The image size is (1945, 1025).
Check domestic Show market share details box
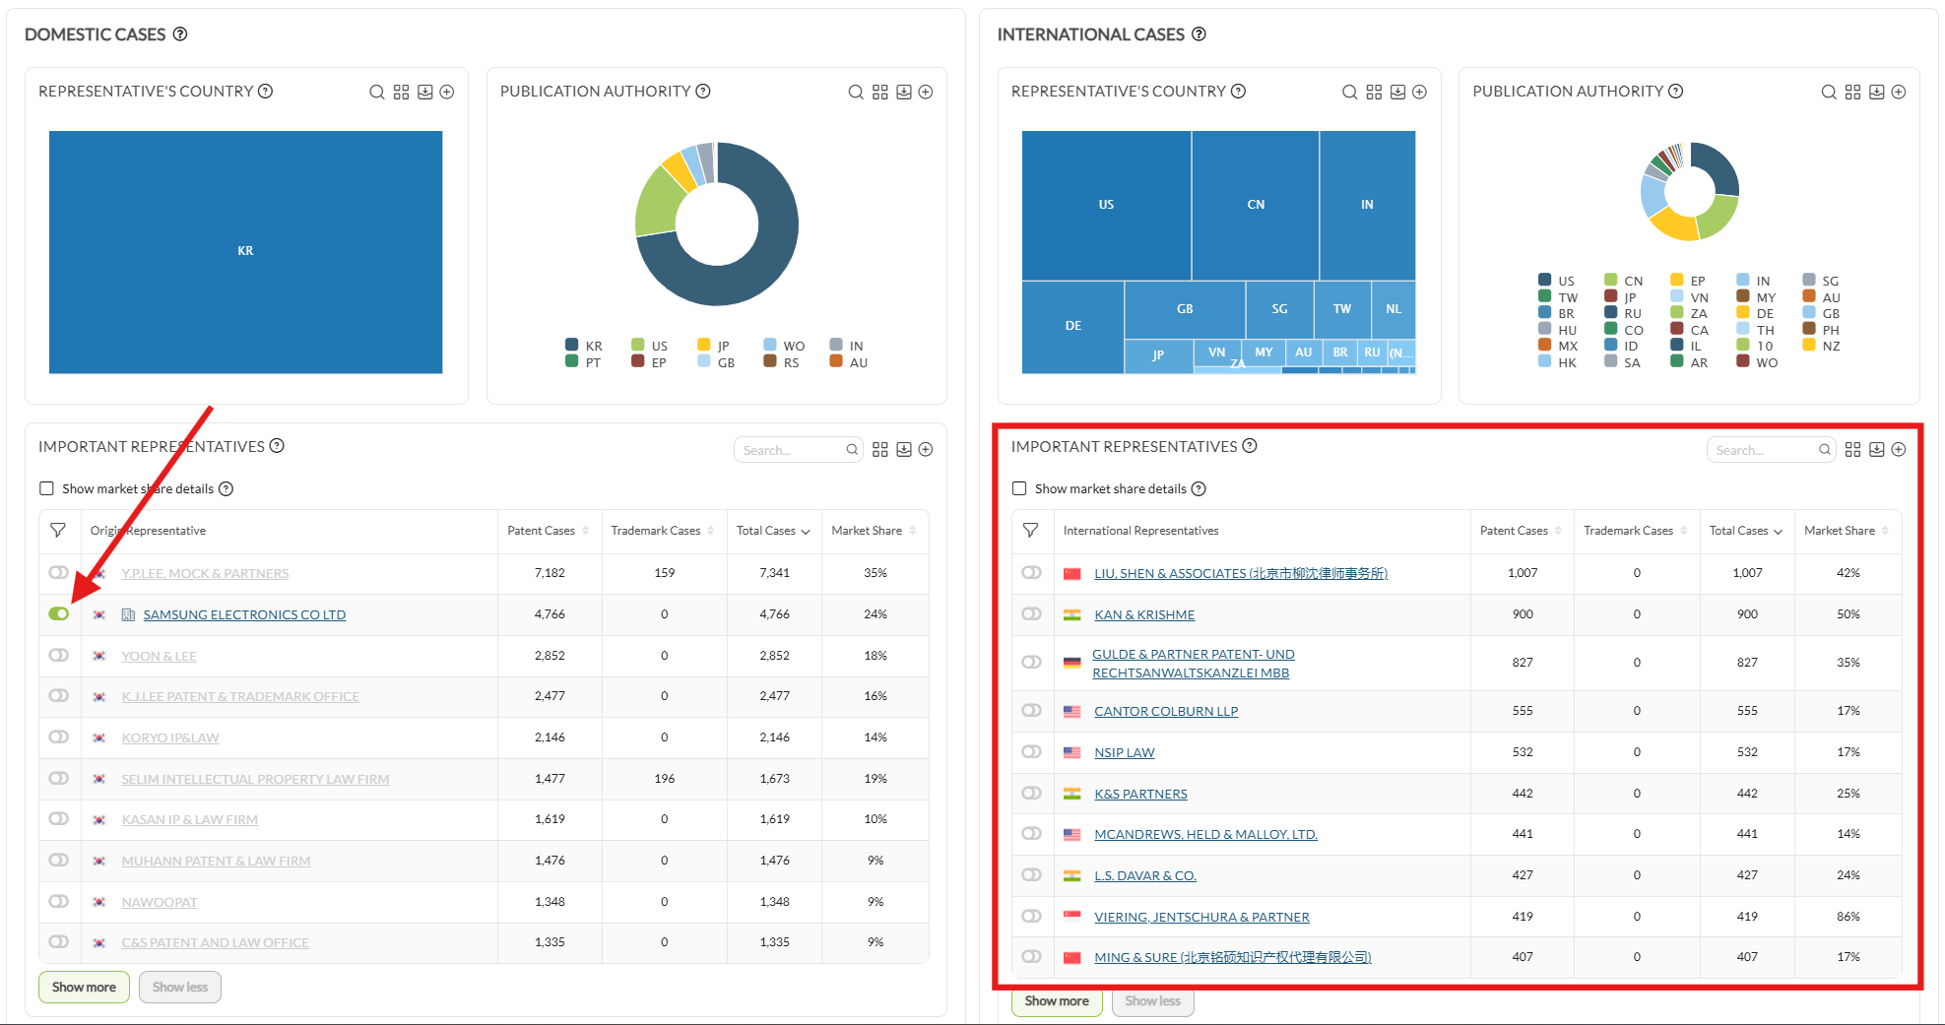(46, 488)
